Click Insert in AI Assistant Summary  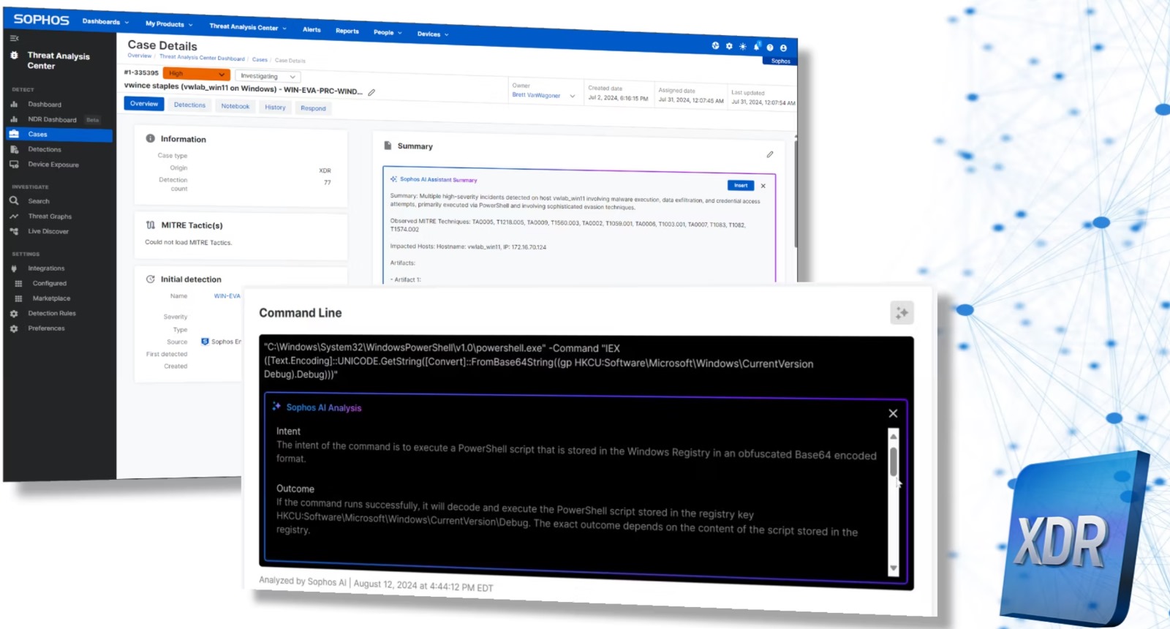(741, 186)
